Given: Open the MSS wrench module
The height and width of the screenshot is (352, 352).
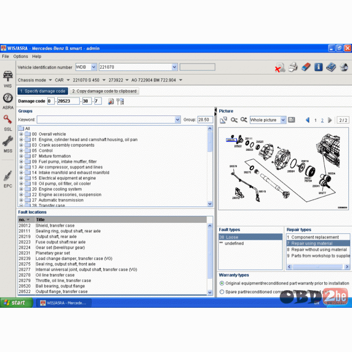Looking at the screenshot, I should (x=8, y=144).
